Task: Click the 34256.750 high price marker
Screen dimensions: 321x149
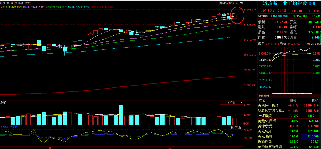Action: pos(229,13)
